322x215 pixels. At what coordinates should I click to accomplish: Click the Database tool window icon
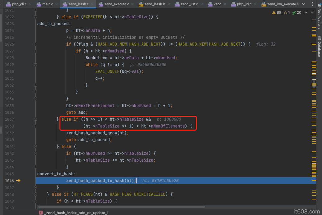[x=319, y=47]
